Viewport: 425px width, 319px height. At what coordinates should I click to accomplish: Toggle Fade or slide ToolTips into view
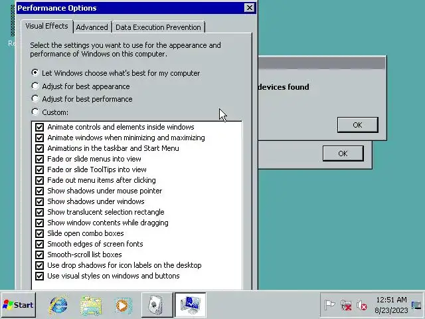click(40, 169)
